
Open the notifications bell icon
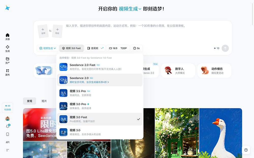[7, 126]
